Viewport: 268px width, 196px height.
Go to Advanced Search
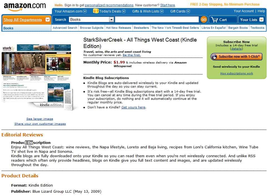65,28
